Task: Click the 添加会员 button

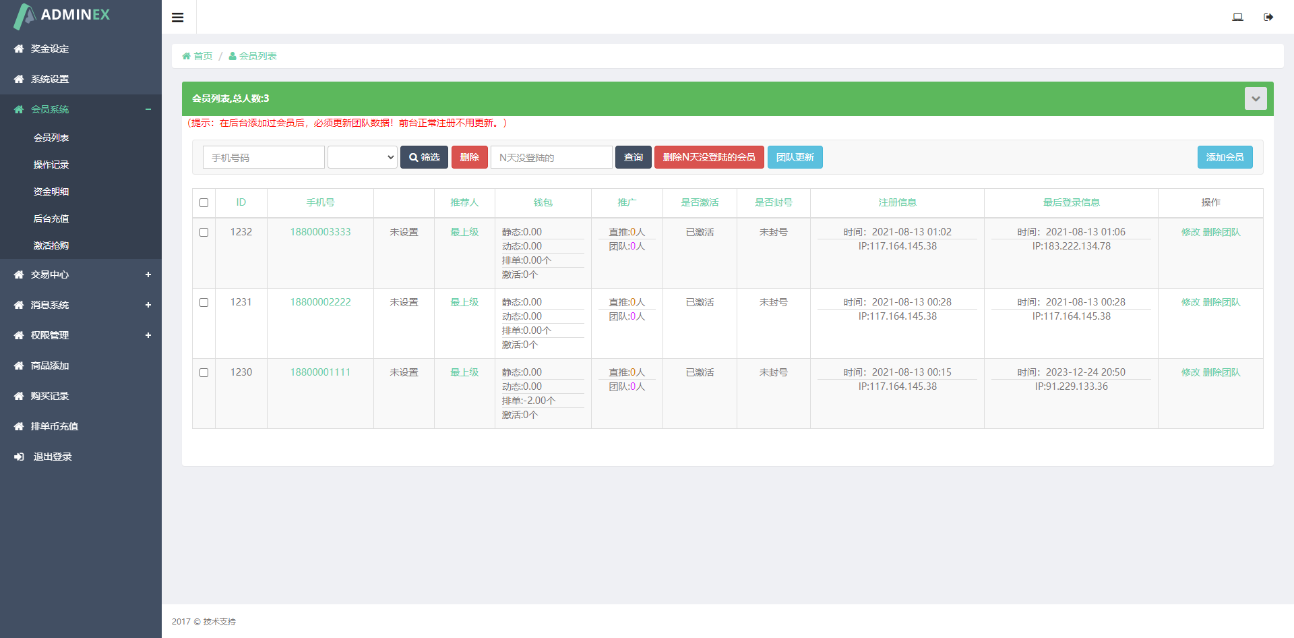Action: click(x=1225, y=157)
